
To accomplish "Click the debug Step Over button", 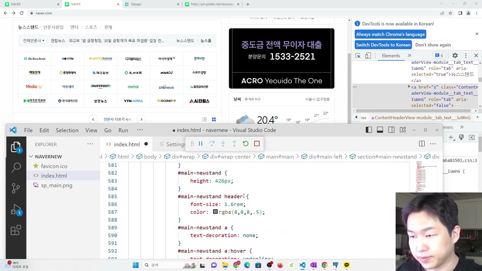I will click(x=212, y=143).
